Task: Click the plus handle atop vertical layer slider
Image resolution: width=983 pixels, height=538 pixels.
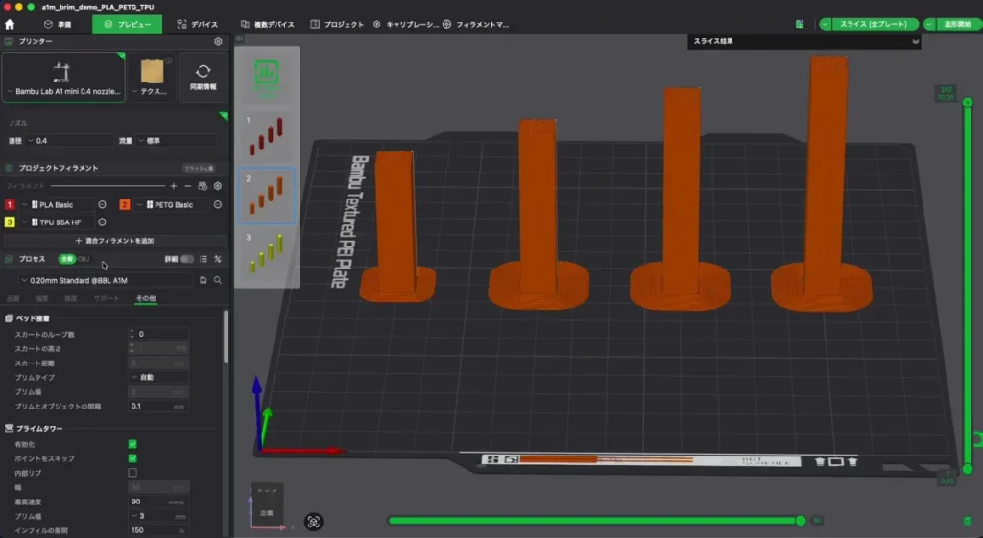Action: (x=968, y=102)
